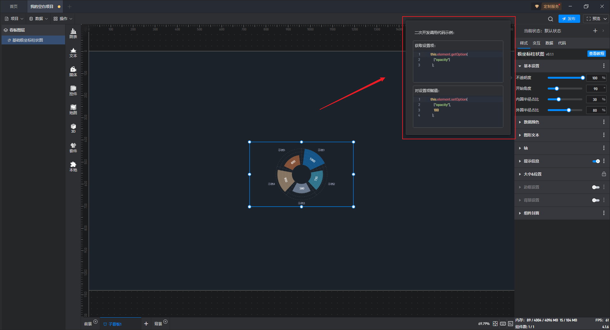Go to the 首页 tab
610x330 pixels.
point(14,6)
